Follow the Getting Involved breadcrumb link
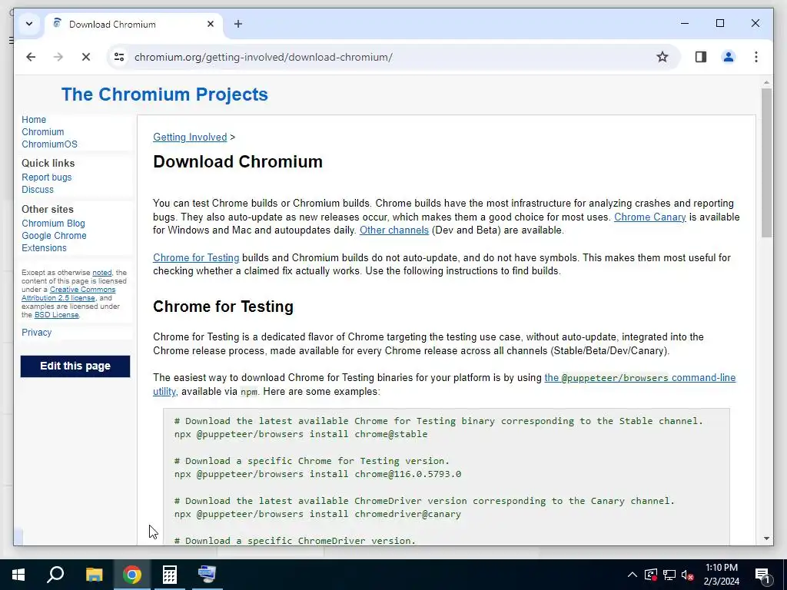The image size is (787, 590). [x=190, y=137]
